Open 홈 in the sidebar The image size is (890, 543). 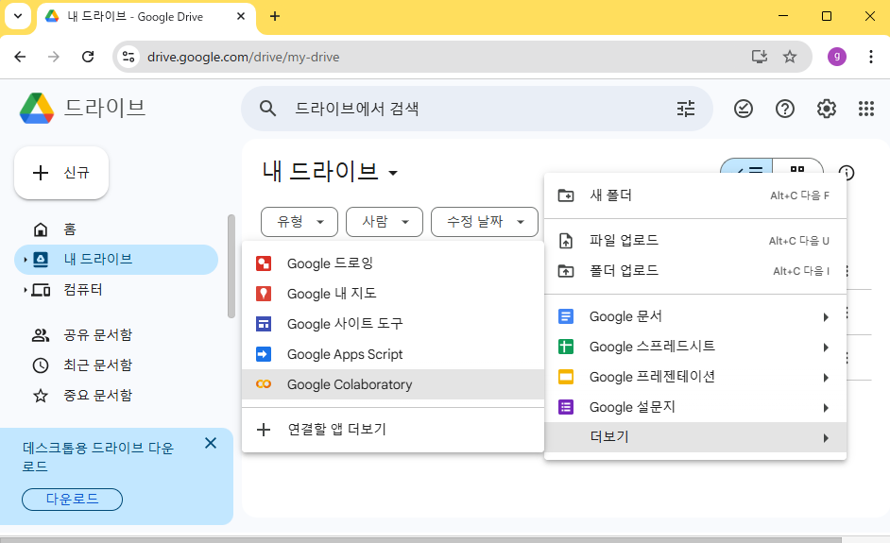tap(116, 229)
